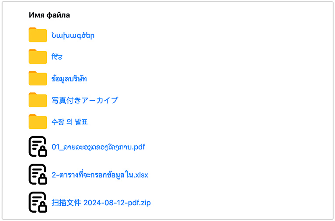The width and height of the screenshot is (335, 221).
Task: Click the locked file icon for the .pdf file
Action: pos(37,146)
